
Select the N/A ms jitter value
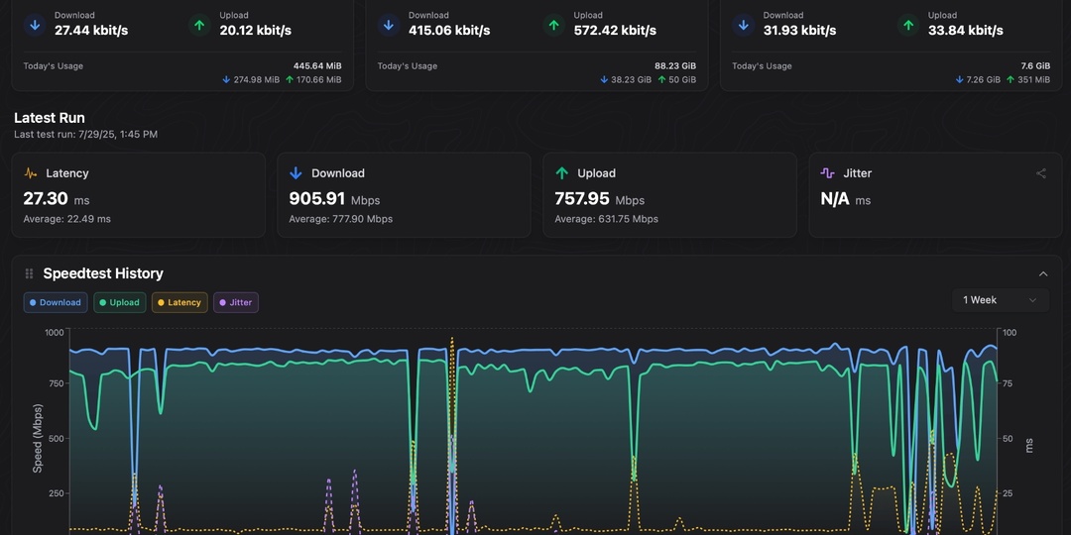point(846,199)
